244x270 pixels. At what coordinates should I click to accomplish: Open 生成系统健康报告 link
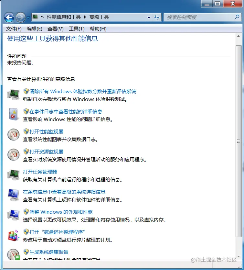click(x=49, y=252)
